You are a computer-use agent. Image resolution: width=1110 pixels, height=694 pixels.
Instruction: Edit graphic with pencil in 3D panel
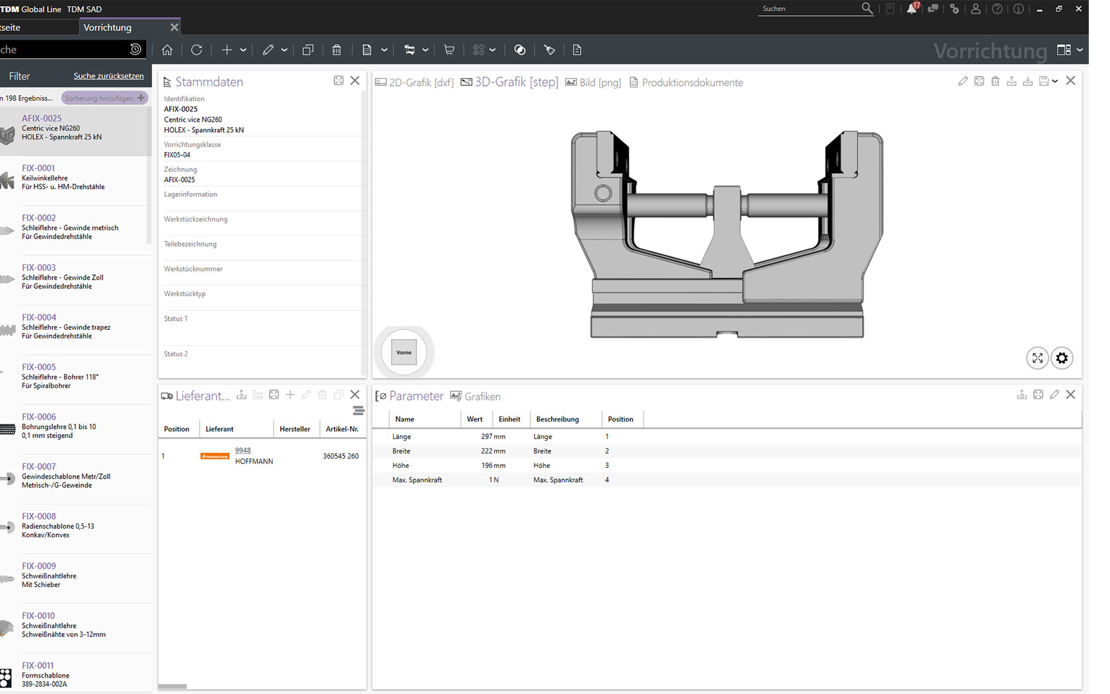coord(963,81)
